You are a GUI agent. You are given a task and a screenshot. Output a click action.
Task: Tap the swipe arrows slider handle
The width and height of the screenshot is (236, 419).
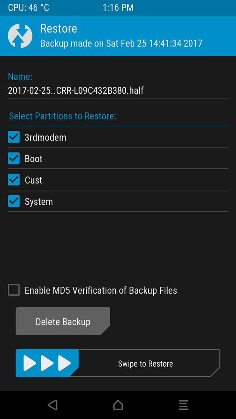tap(47, 363)
